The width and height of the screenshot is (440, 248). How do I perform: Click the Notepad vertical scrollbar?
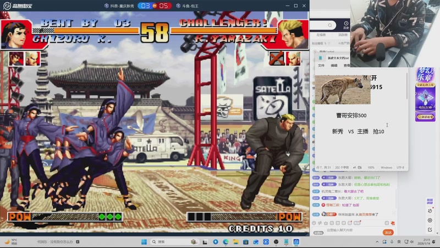point(406,87)
